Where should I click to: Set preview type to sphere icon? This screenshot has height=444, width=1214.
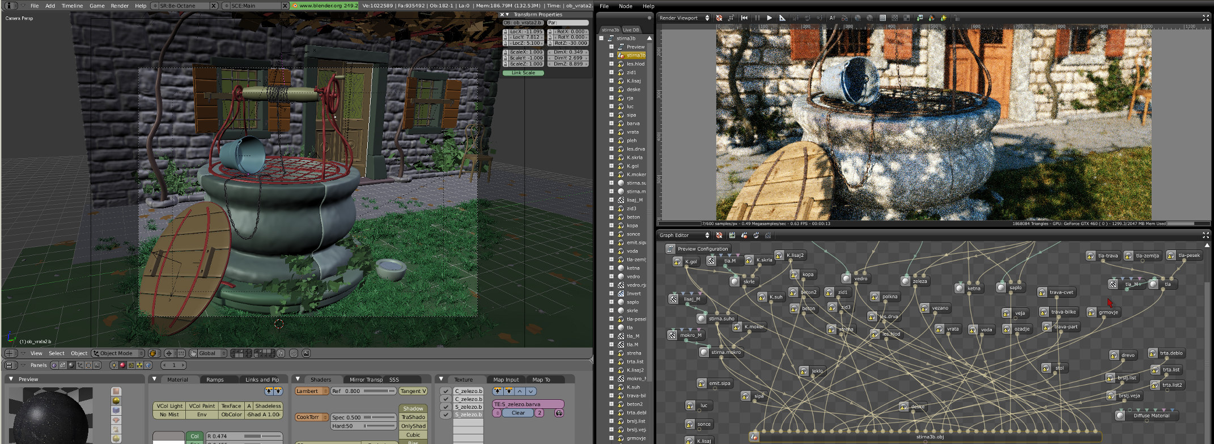coord(116,401)
